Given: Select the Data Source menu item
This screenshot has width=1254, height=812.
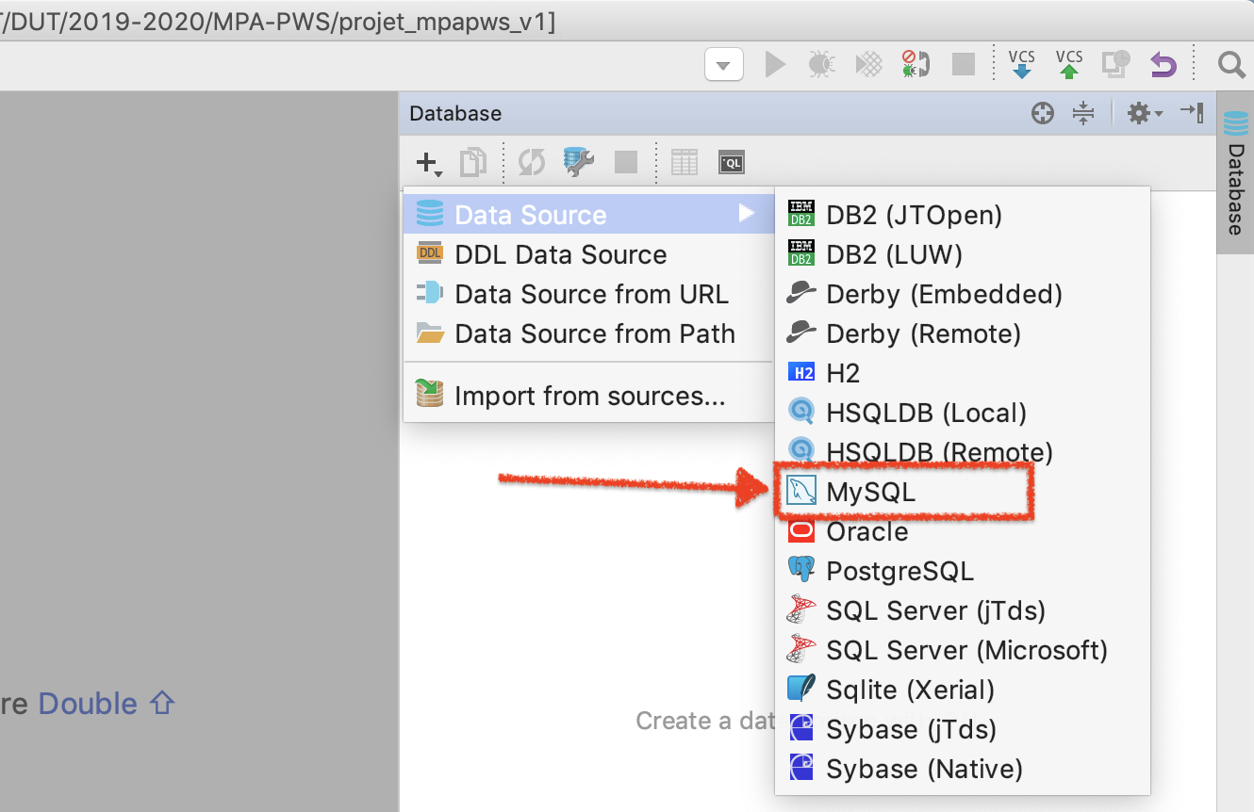Looking at the screenshot, I should pyautogui.click(x=588, y=215).
